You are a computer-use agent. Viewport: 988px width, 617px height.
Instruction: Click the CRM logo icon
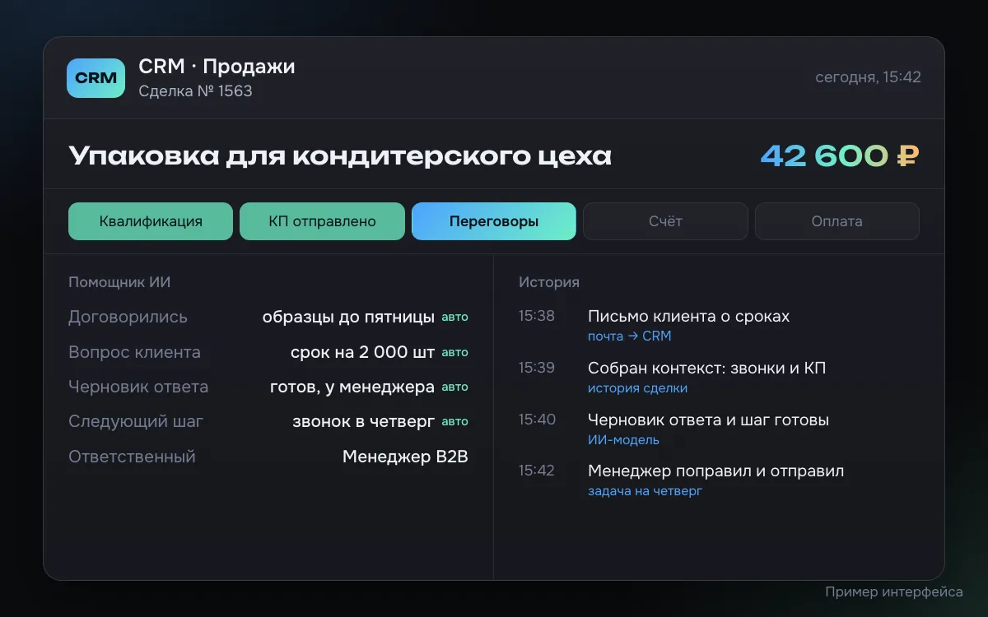pos(96,78)
